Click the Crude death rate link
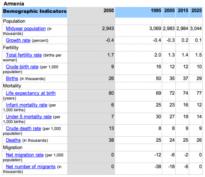Screen dimensions: 205x177 [23, 129]
